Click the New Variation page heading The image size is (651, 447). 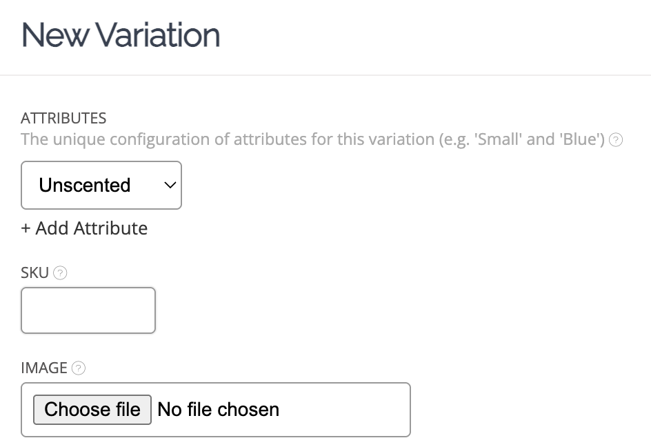pos(121,34)
